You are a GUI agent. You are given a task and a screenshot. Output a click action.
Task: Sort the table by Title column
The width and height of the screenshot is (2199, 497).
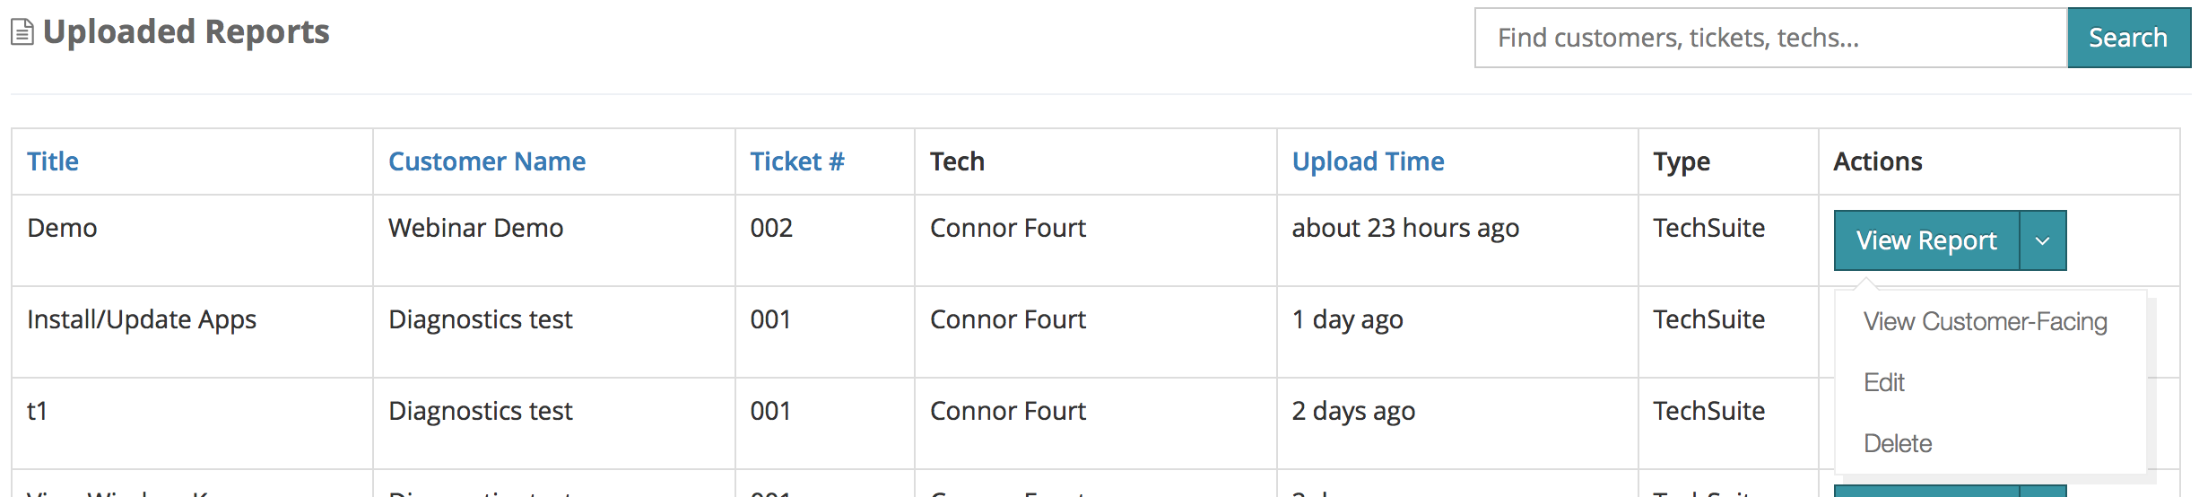[53, 161]
